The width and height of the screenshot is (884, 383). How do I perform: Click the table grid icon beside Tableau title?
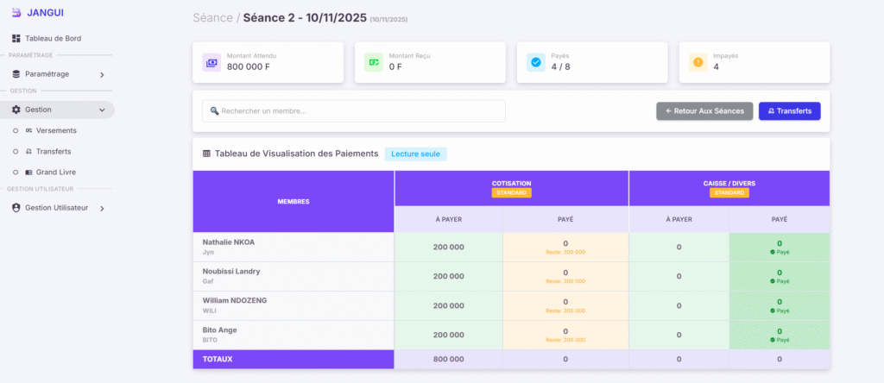206,154
